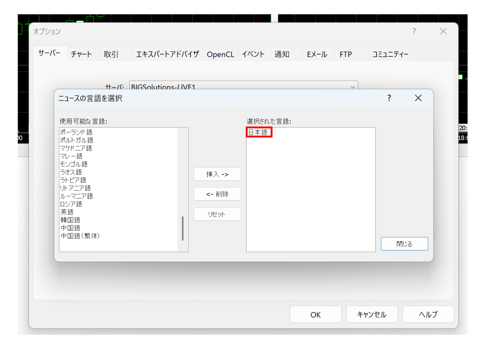The height and width of the screenshot is (342, 487).
Task: Select 日本語 in the selected languages list
Action: tap(259, 132)
